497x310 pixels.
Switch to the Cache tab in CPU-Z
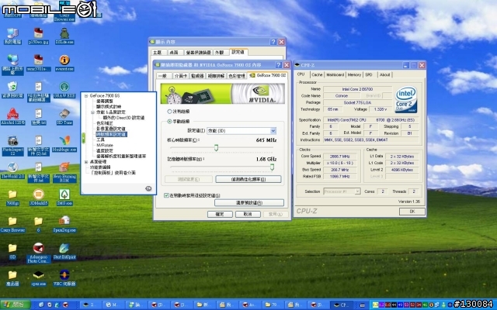click(x=317, y=74)
